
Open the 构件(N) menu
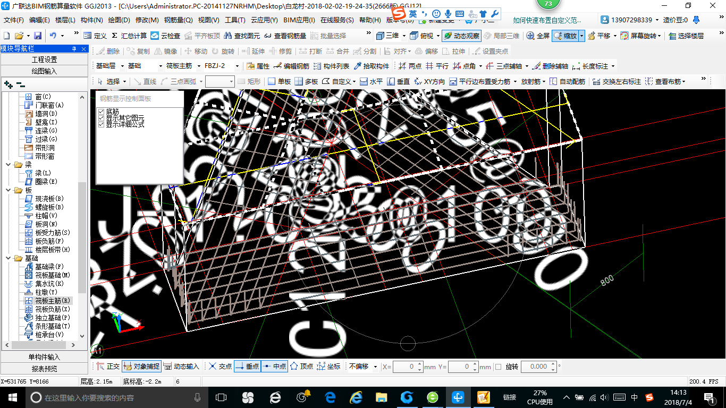tap(91, 20)
